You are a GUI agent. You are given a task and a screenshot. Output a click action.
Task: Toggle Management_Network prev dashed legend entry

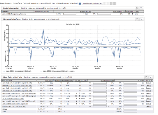pyautogui.click(x=58, y=71)
